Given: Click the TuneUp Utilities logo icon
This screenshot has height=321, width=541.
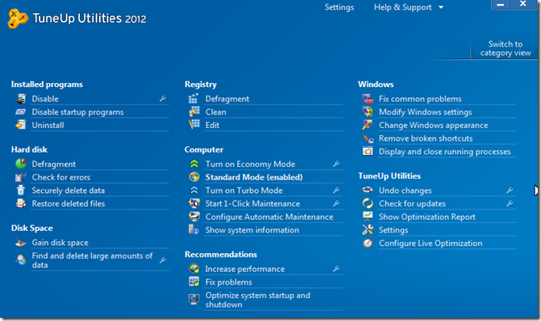Looking at the screenshot, I should 17,18.
